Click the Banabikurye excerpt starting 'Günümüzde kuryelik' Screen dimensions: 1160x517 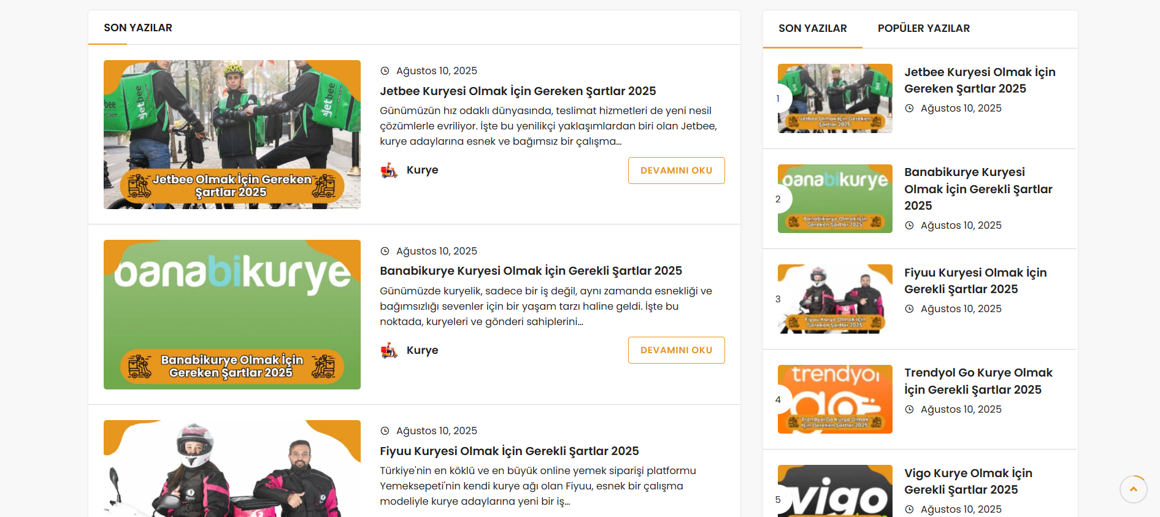click(546, 306)
